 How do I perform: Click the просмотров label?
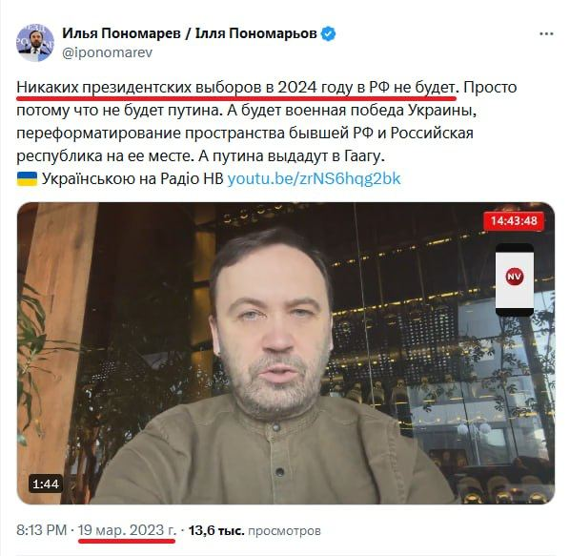coord(284,531)
